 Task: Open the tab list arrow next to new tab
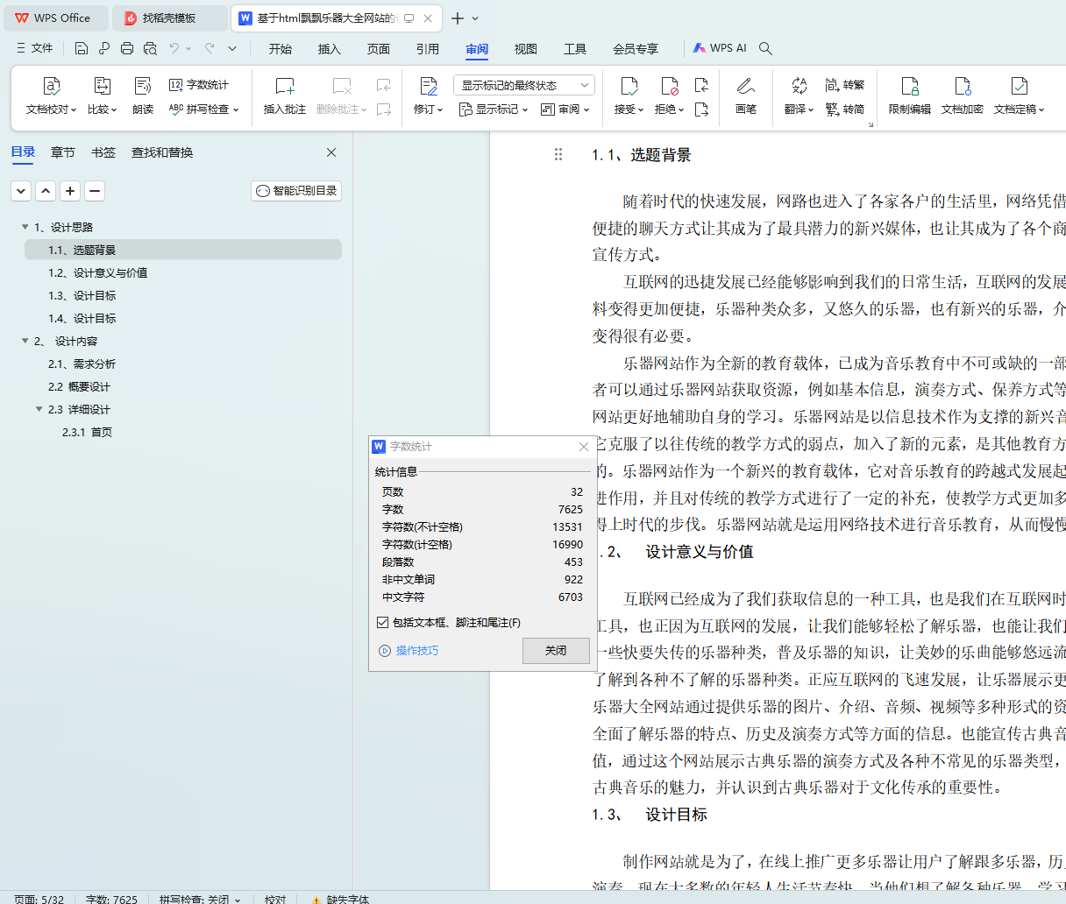click(475, 18)
